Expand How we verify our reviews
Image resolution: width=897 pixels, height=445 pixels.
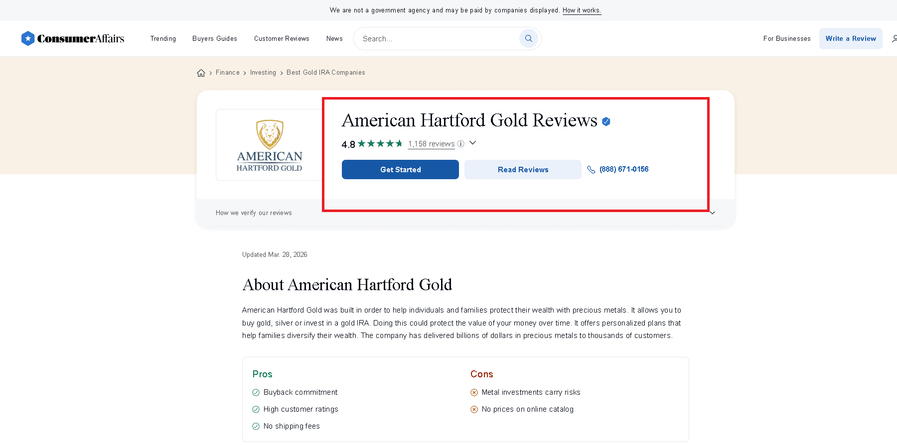[465, 213]
